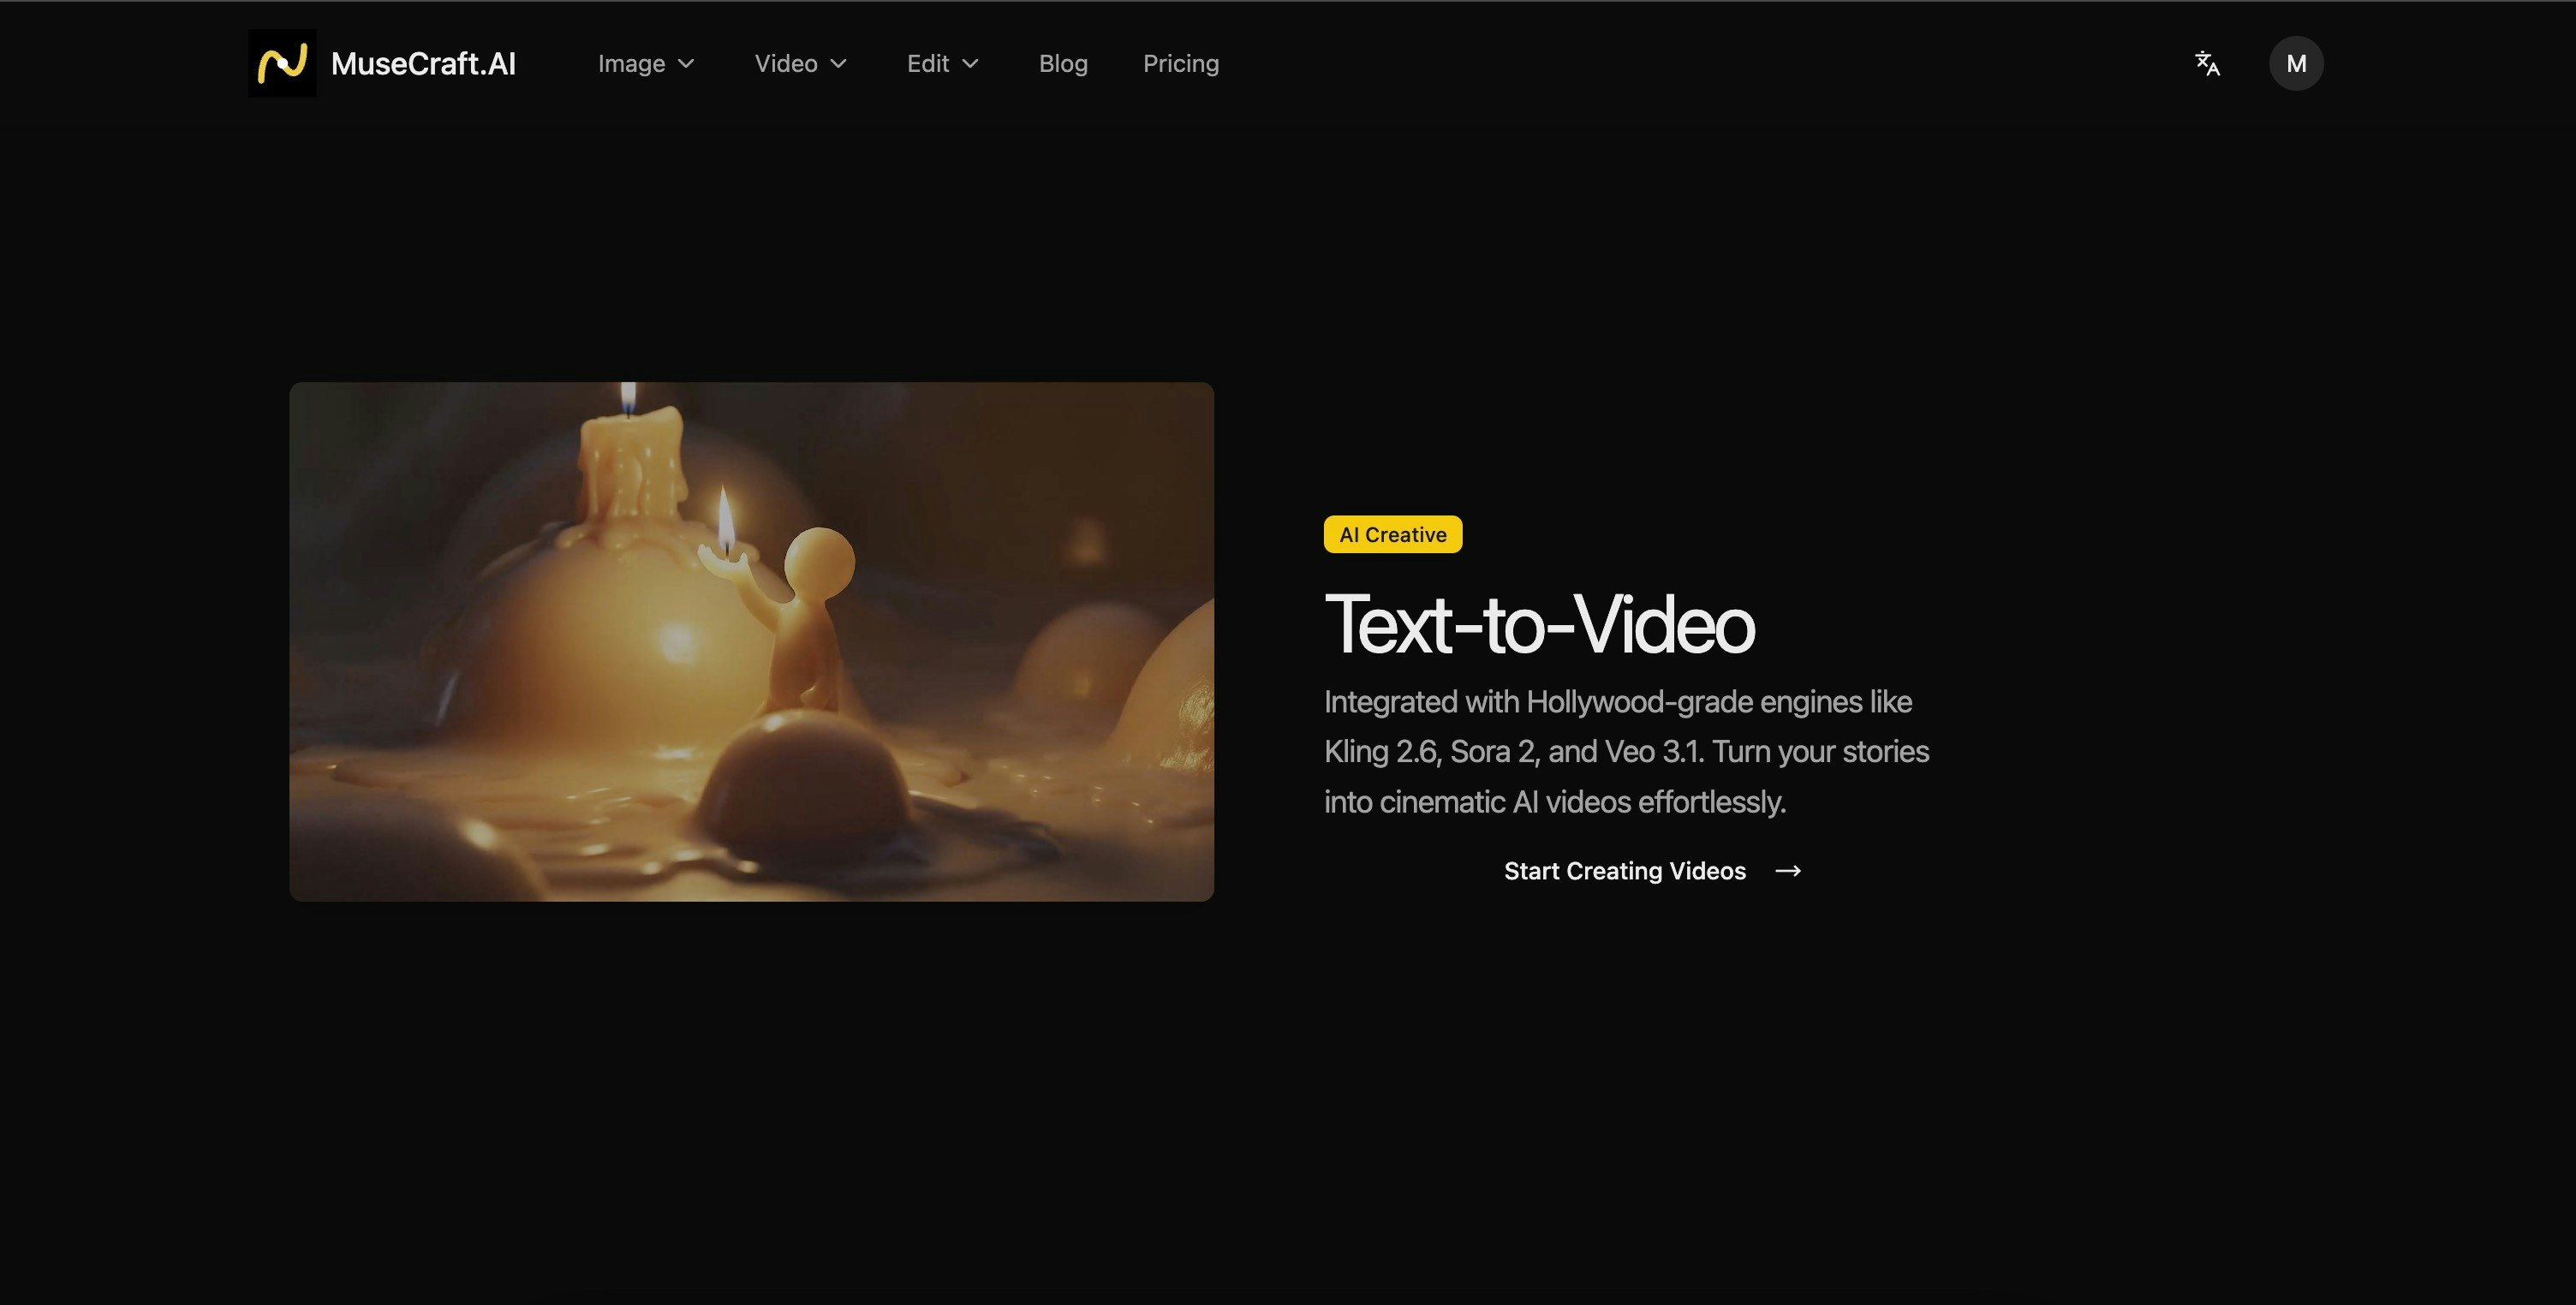Click the MuseCraft.AI brand name text

[423, 64]
